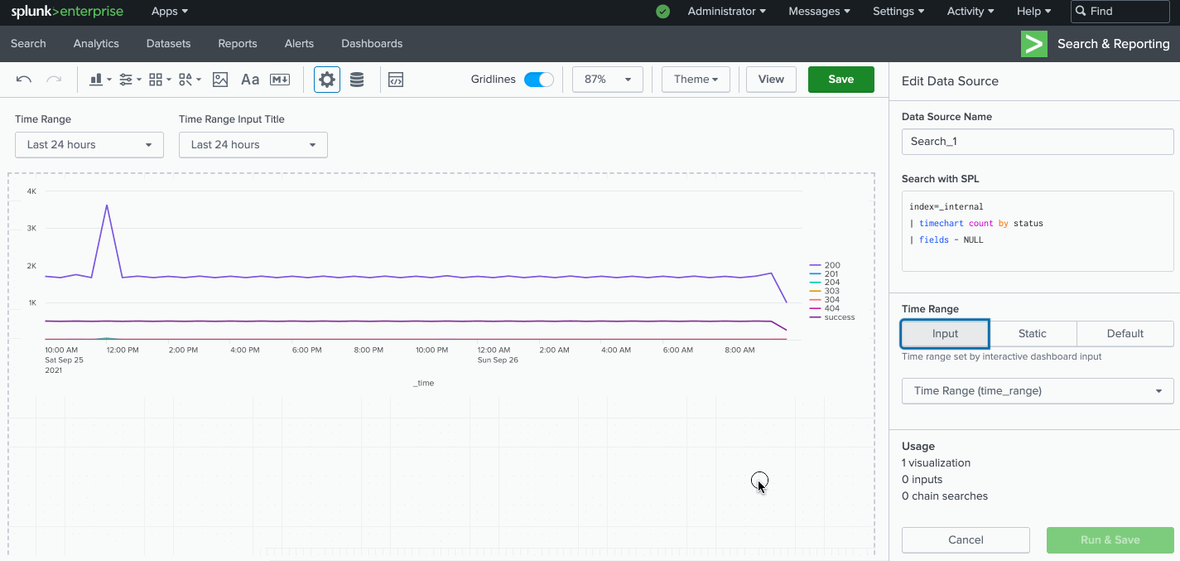This screenshot has width=1180, height=561.
Task: Click the undo arrow icon
Action: pyautogui.click(x=24, y=80)
